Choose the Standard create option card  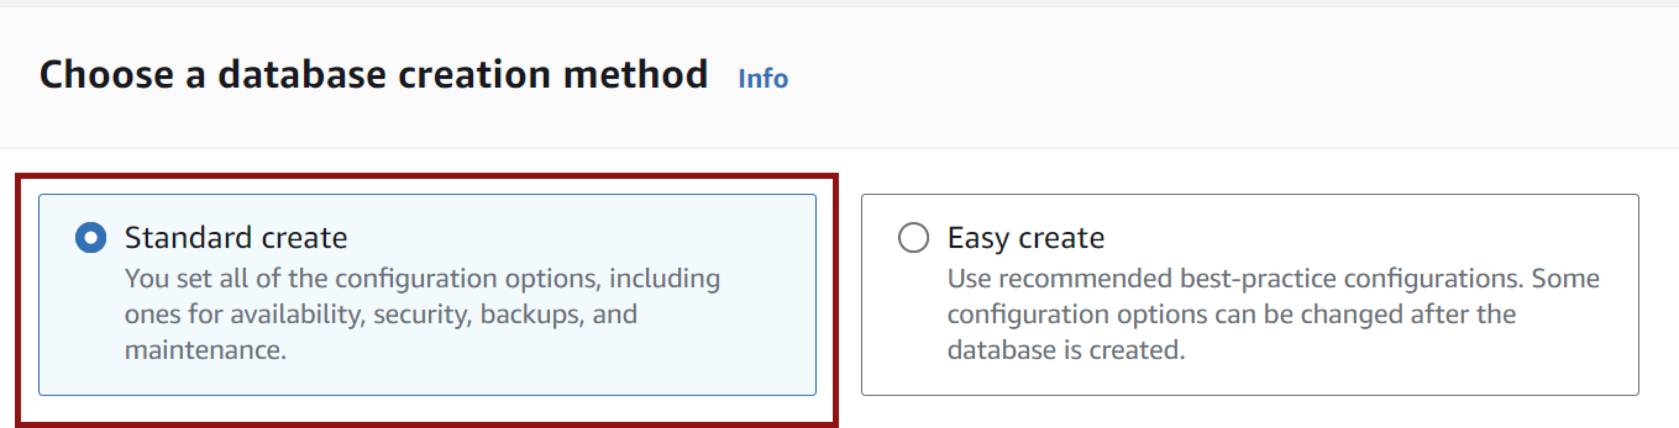pos(427,294)
